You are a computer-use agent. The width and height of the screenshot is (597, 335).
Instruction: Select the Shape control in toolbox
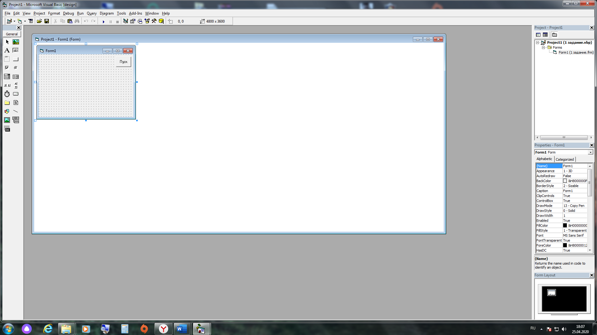pos(7,111)
